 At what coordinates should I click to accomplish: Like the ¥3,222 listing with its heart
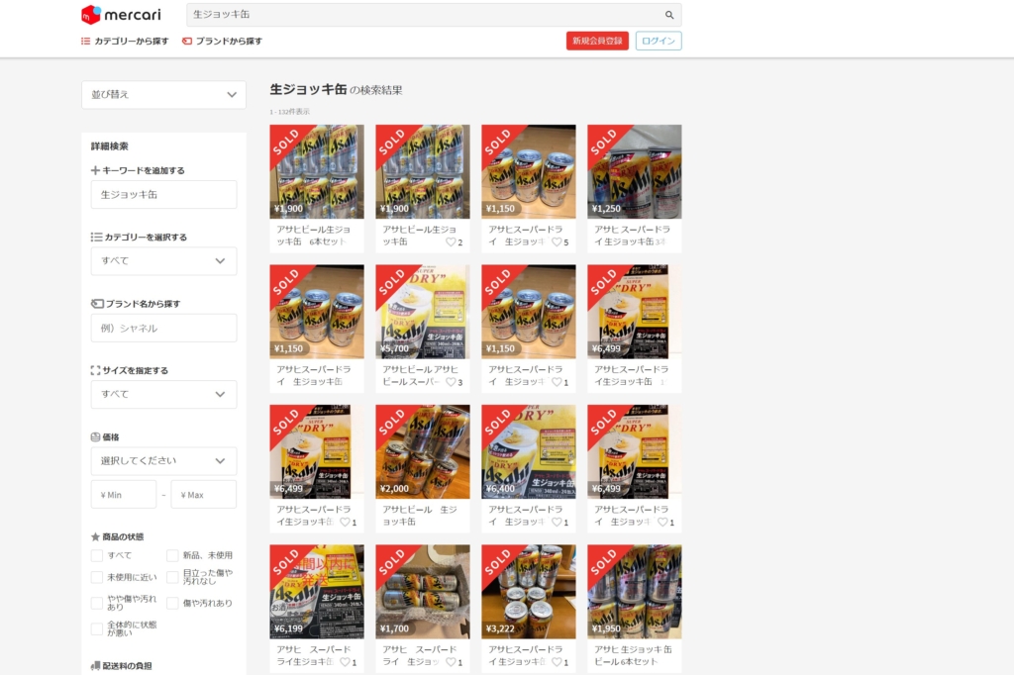(x=557, y=661)
